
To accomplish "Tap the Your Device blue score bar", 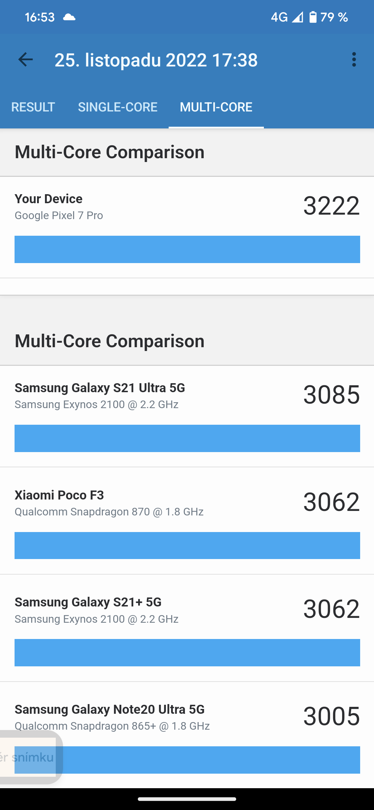I will pyautogui.click(x=187, y=249).
